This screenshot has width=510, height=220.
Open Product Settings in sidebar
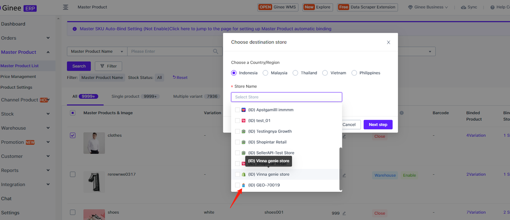pyautogui.click(x=16, y=88)
